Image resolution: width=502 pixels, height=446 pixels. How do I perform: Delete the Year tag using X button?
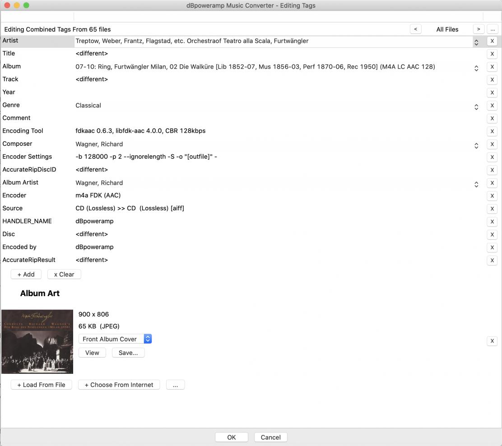(492, 93)
